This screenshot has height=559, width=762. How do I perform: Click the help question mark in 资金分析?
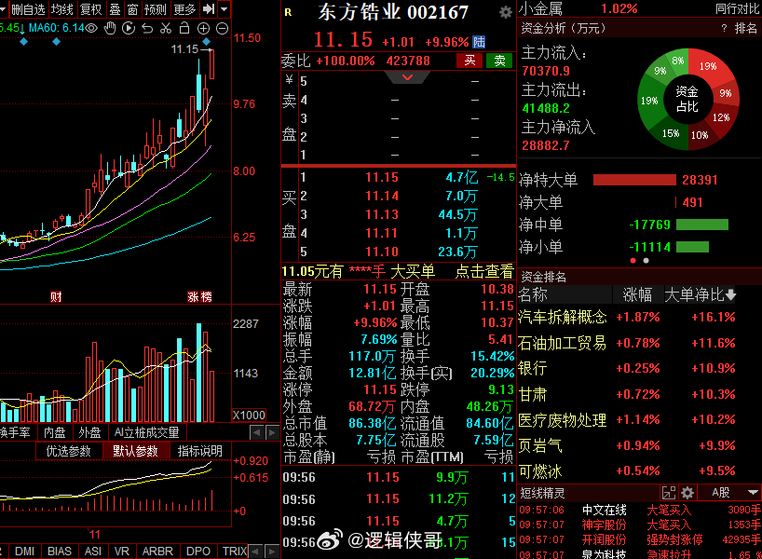coord(723,29)
